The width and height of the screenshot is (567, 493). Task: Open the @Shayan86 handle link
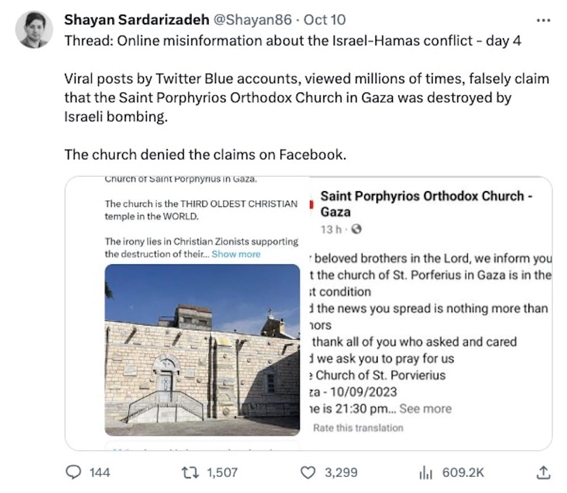[252, 20]
